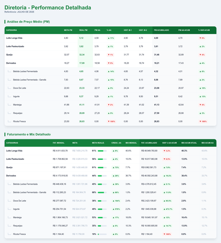Click the red % Var Acum badge for Manteiga
The width and height of the screenshot is (221, 243).
[202, 105]
